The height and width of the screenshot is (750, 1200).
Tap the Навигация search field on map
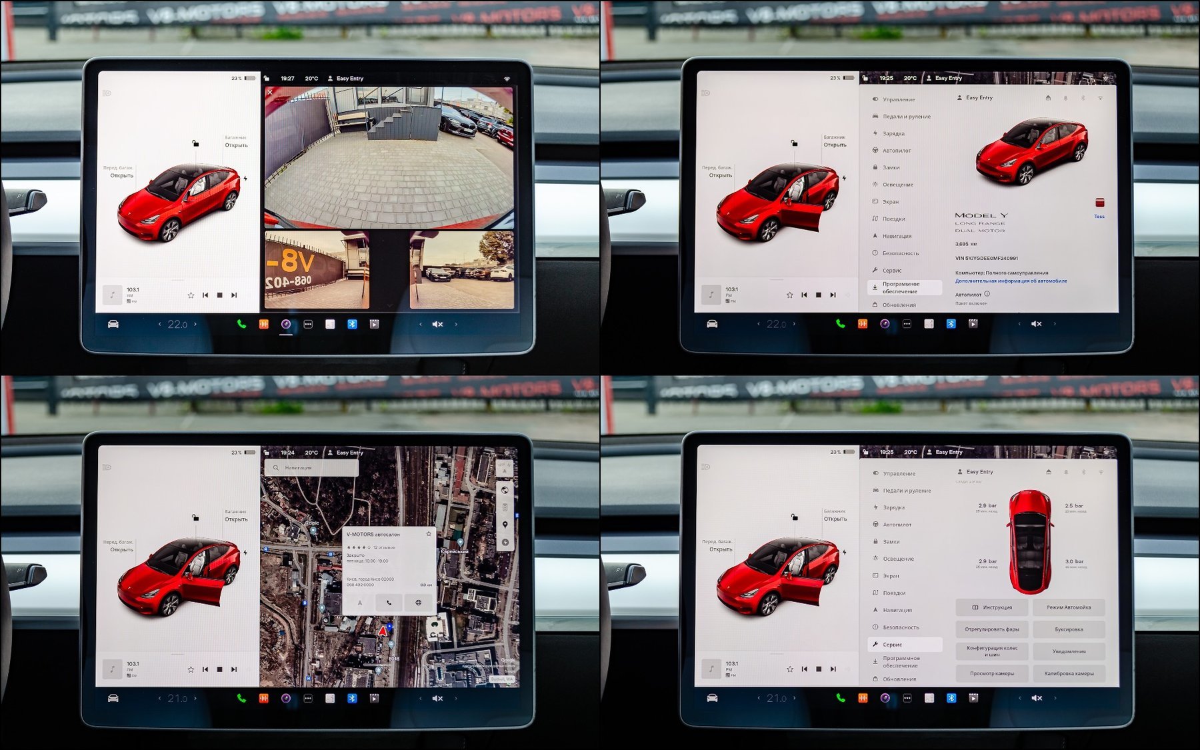pyautogui.click(x=312, y=468)
